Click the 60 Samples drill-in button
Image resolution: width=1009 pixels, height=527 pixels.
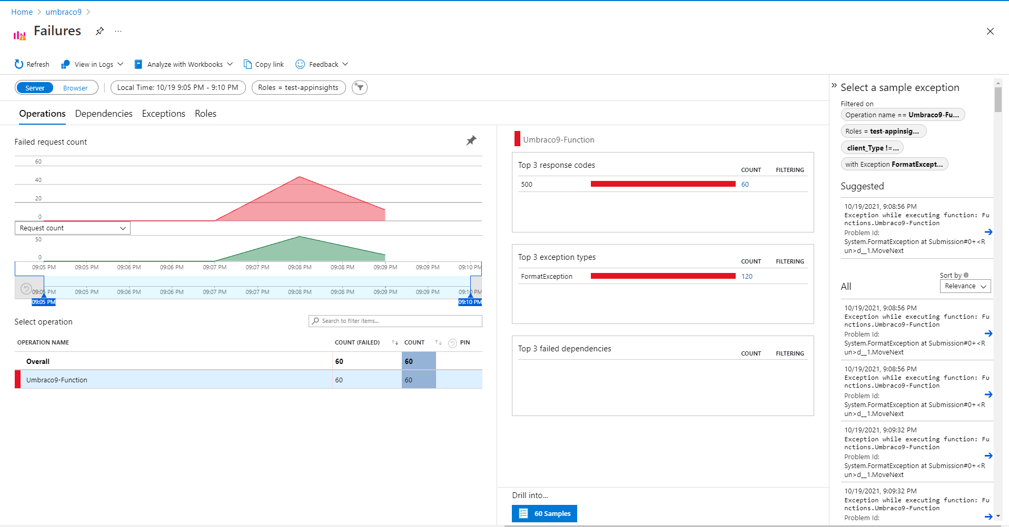point(545,513)
